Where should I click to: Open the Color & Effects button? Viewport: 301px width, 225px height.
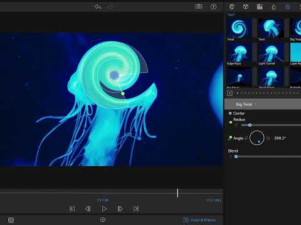pos(199,220)
